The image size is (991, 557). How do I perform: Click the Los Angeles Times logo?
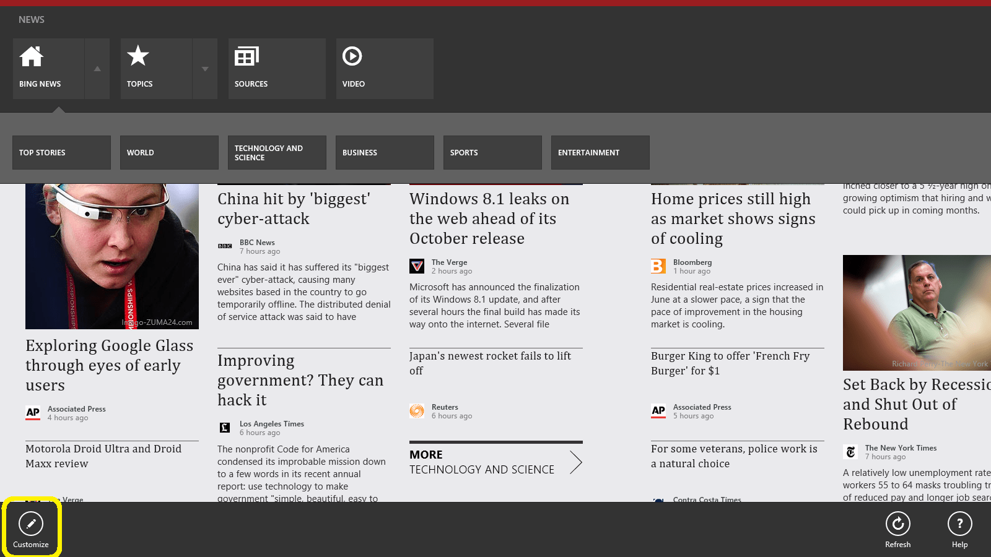225,428
